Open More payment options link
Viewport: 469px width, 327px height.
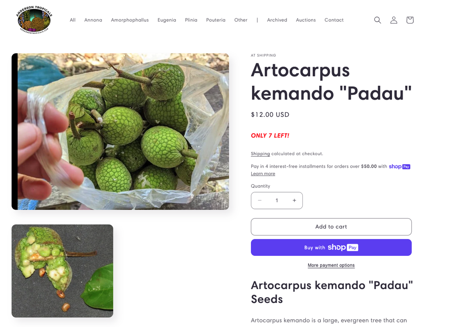click(x=331, y=265)
